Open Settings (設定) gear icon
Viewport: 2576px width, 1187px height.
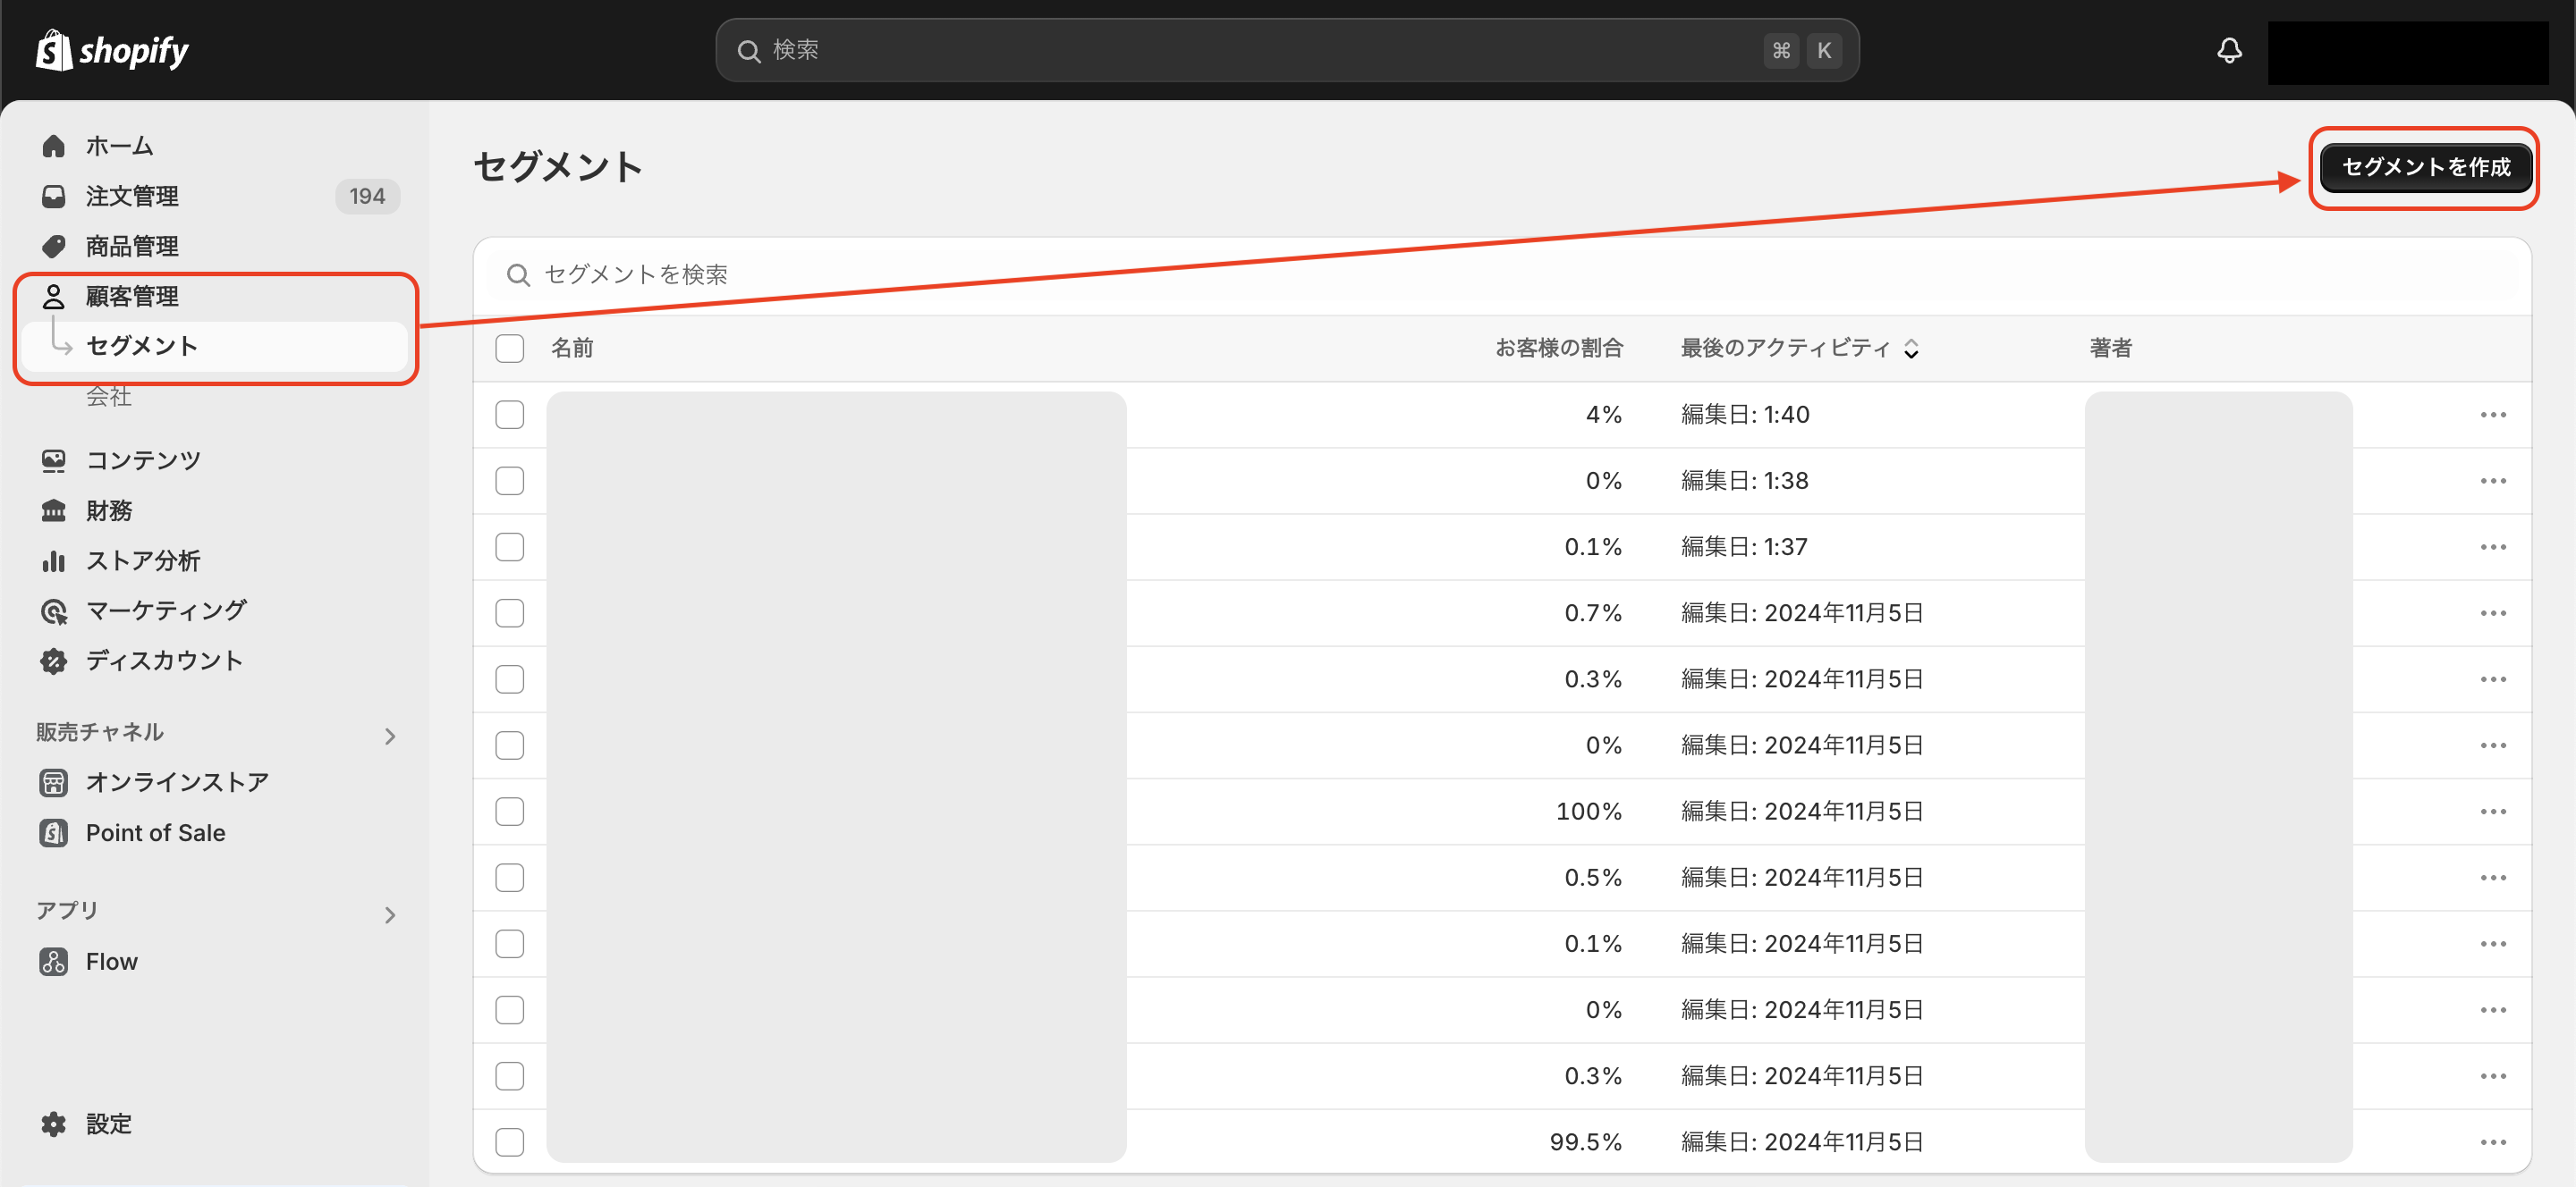pyautogui.click(x=53, y=1124)
